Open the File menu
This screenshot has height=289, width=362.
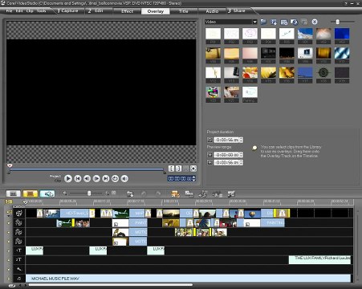tap(9, 11)
